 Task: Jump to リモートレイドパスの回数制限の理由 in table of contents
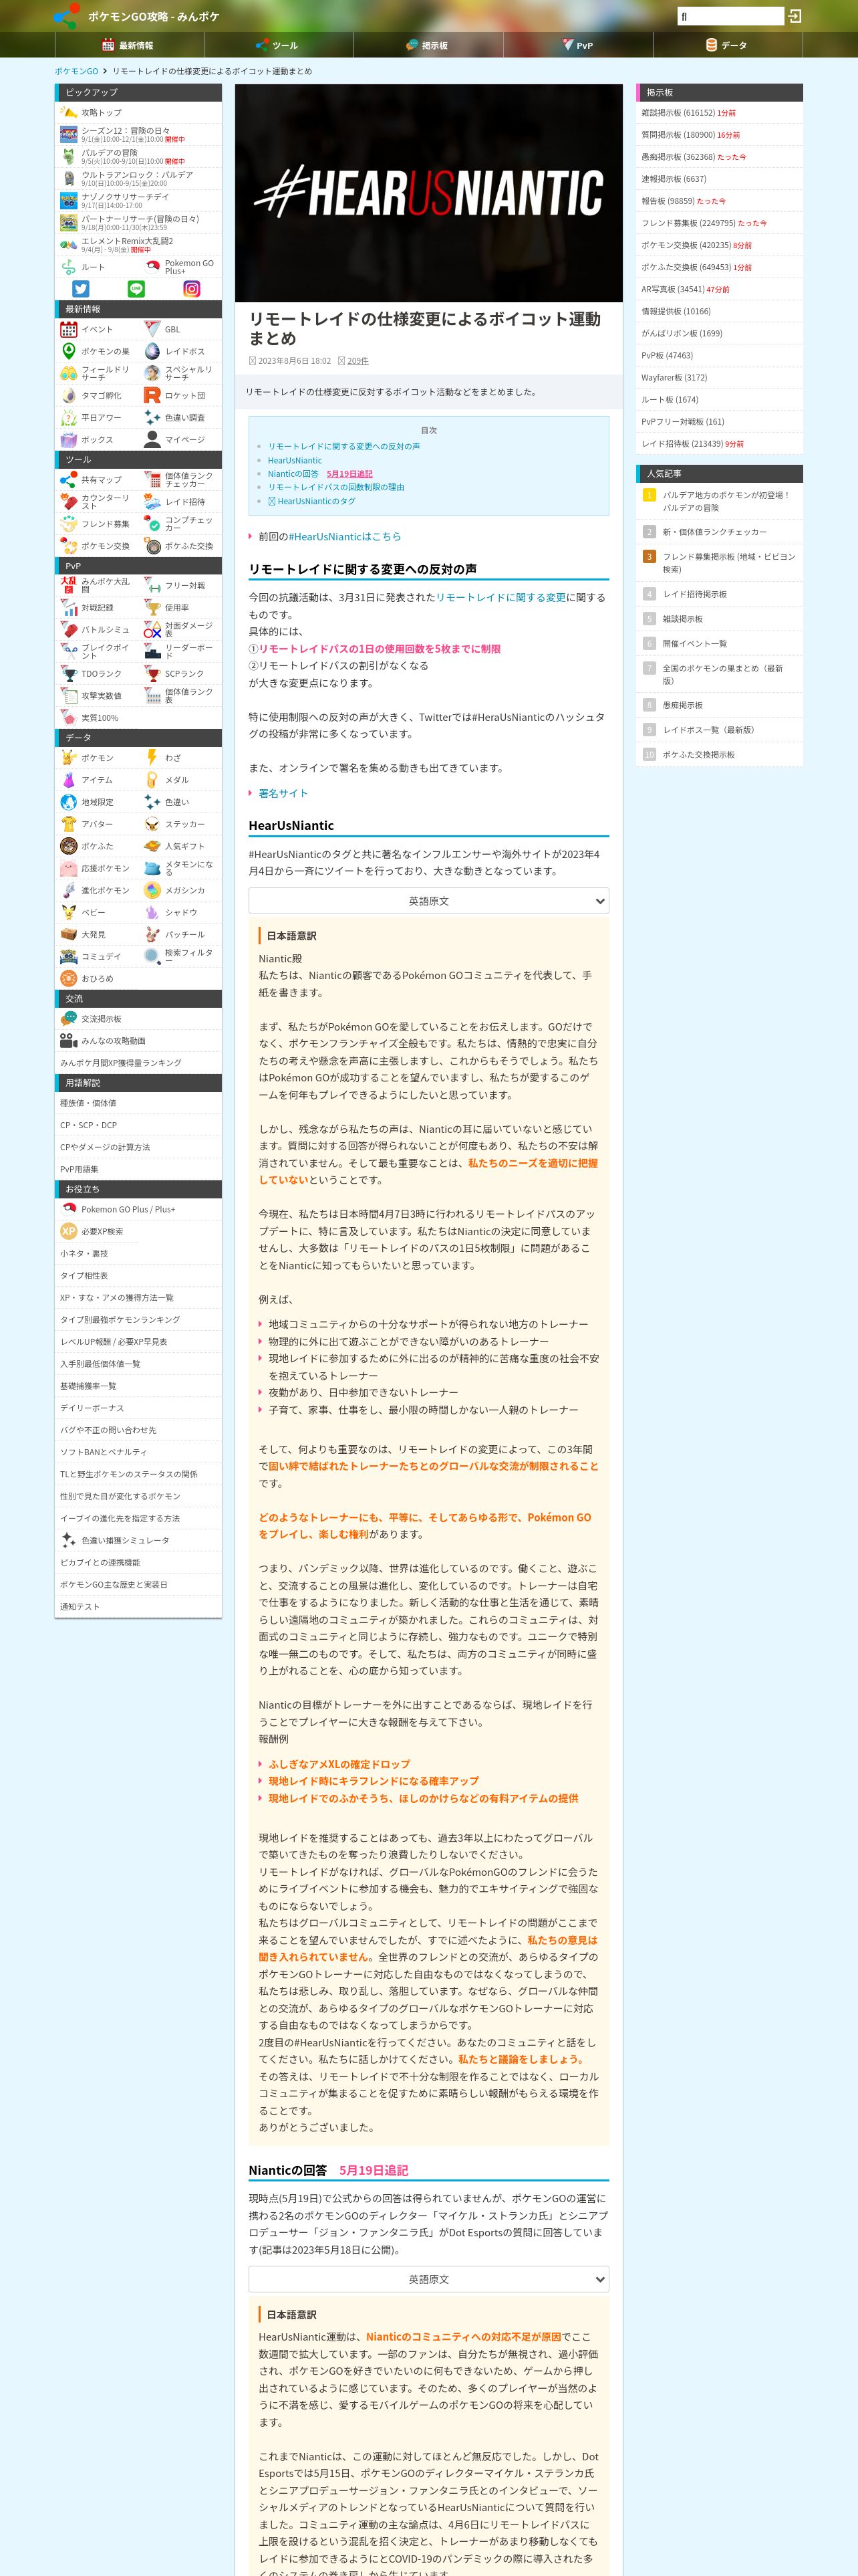coord(335,487)
